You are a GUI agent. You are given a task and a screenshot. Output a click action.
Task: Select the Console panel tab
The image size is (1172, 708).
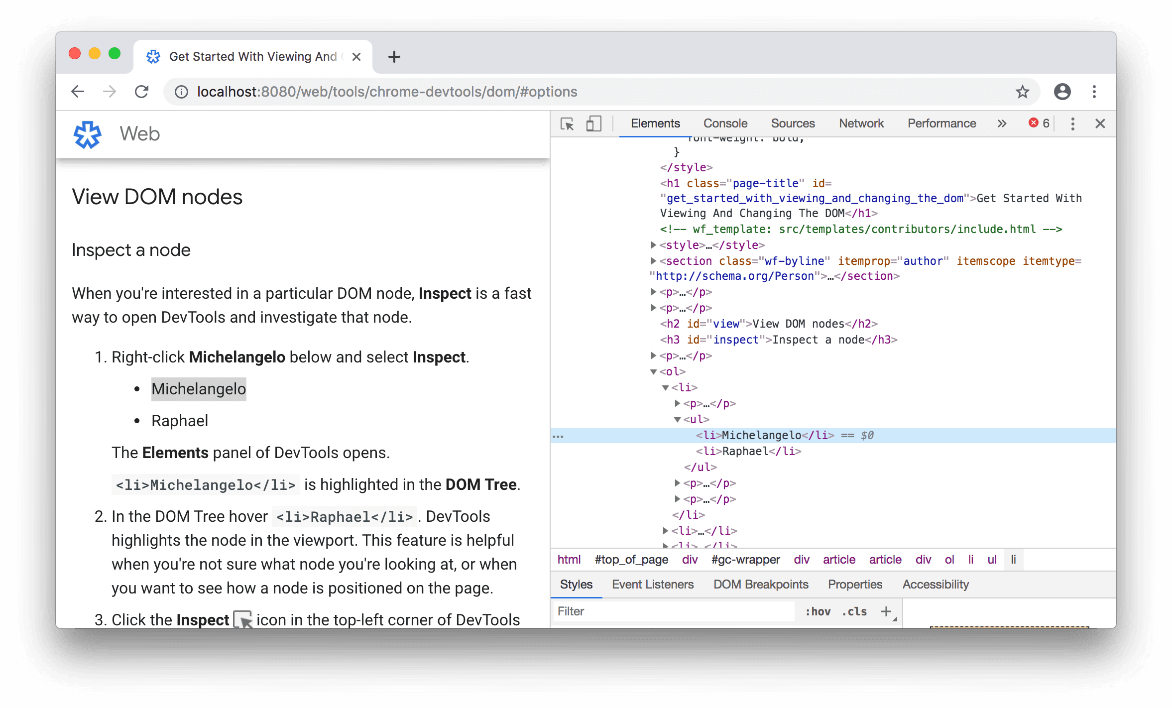coord(725,122)
